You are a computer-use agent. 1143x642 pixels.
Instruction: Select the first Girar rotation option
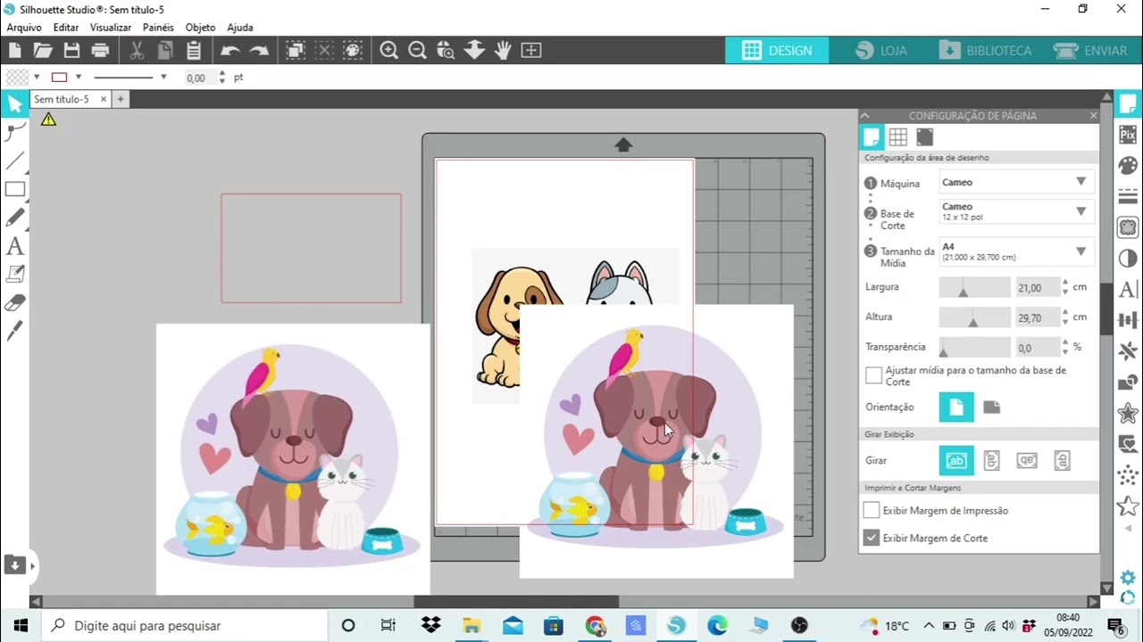click(x=956, y=461)
